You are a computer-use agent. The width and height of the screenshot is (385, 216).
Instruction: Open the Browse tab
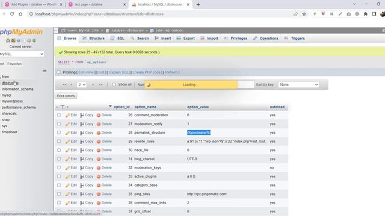tap(67, 38)
